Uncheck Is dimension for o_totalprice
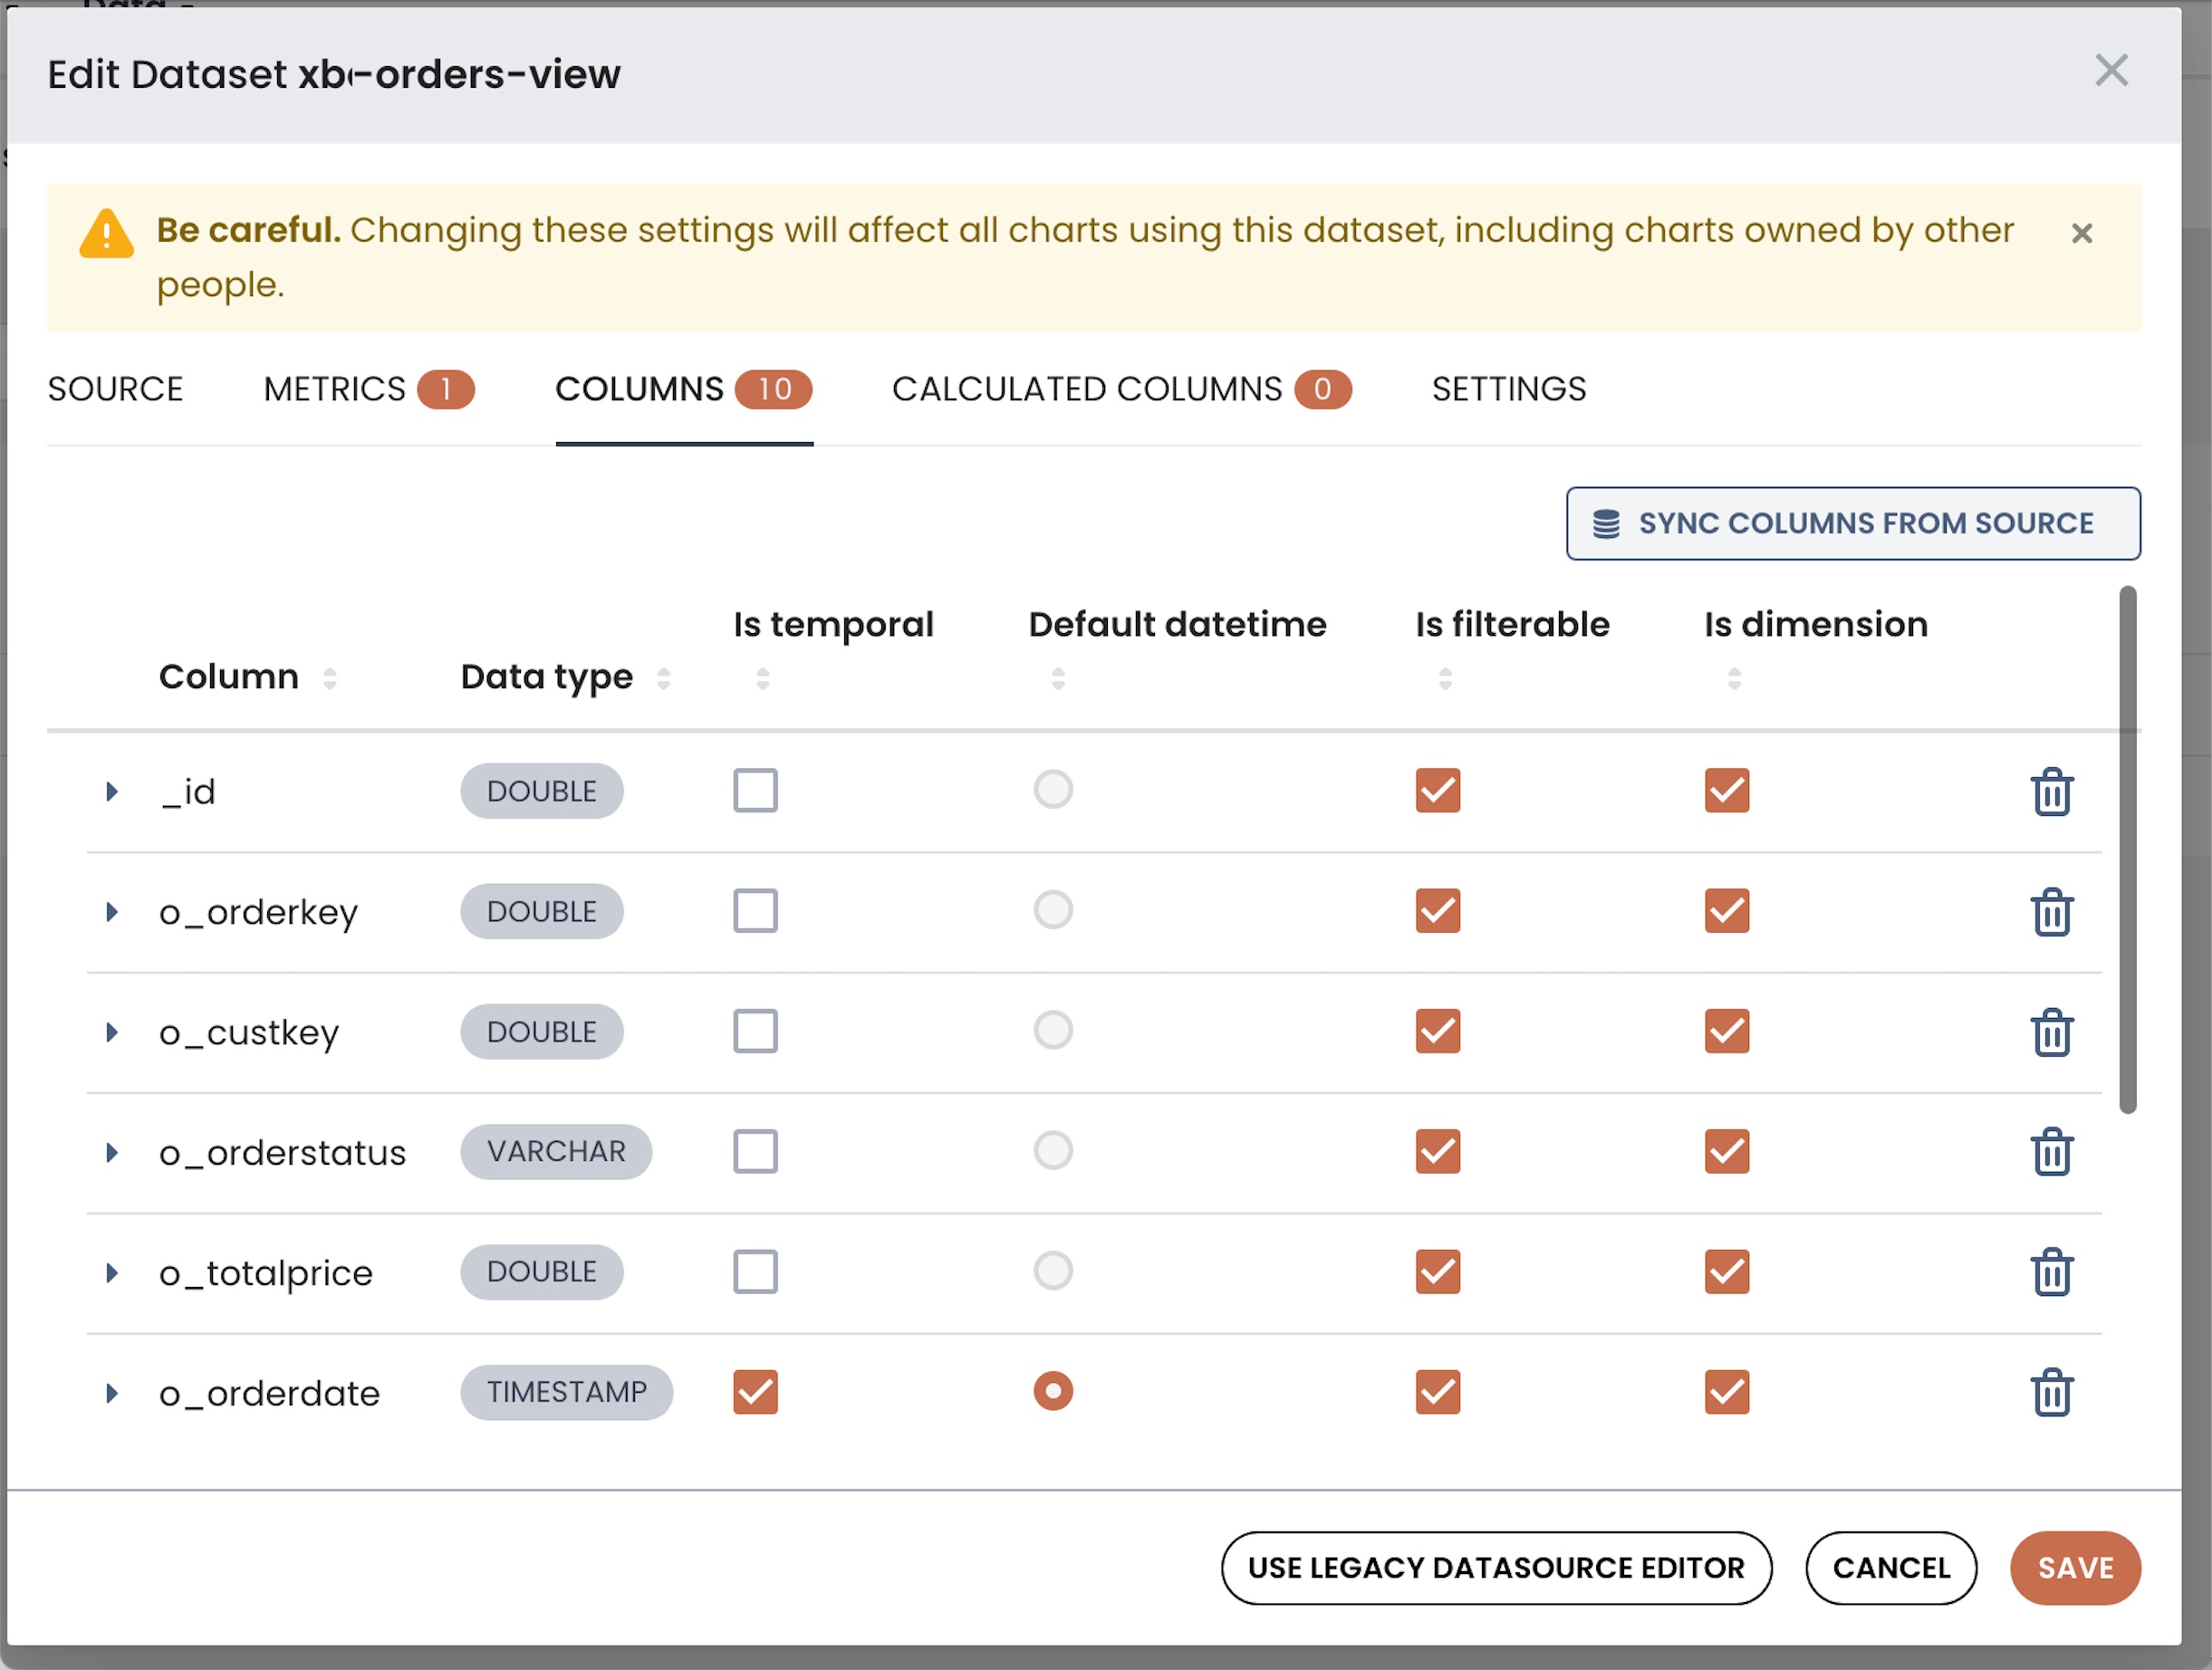2212x1670 pixels. pos(1726,1271)
